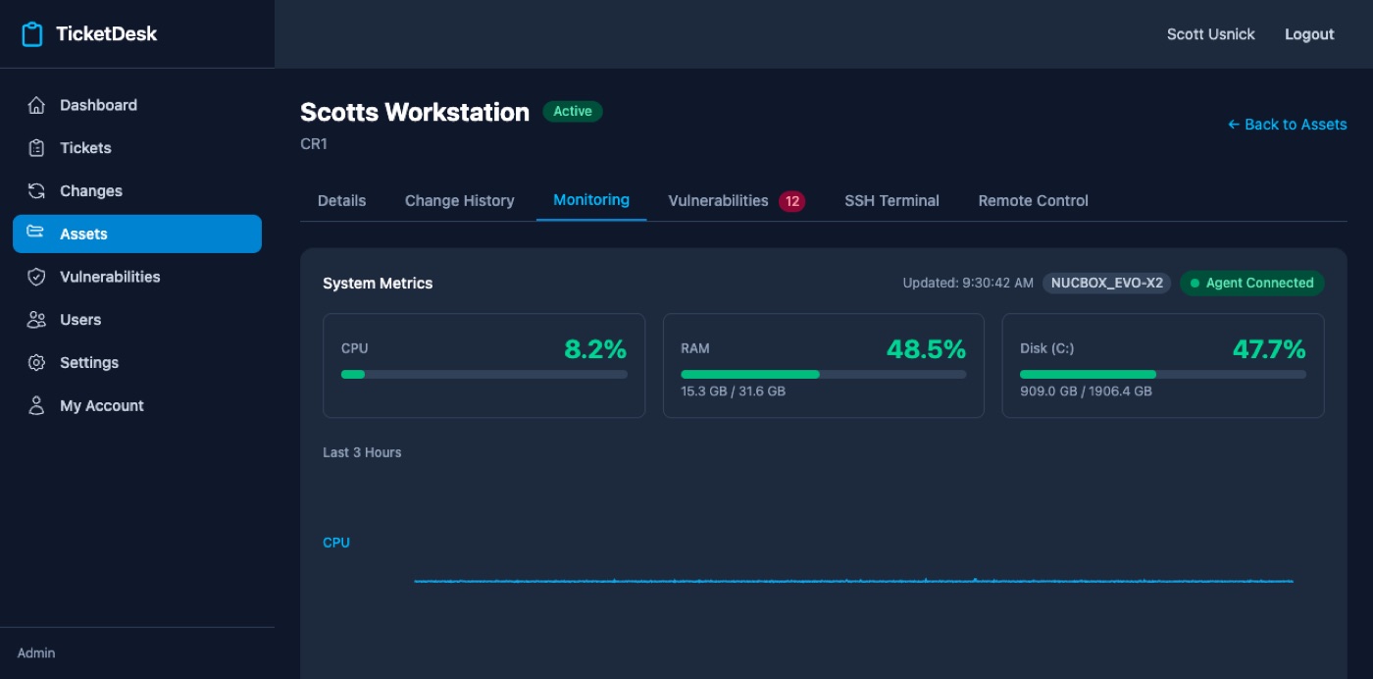Click the Disk (C:) usage progress bar
Viewport: 1373px width, 679px height.
(1163, 374)
